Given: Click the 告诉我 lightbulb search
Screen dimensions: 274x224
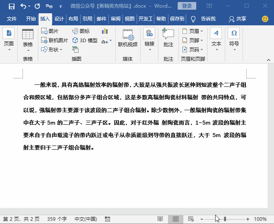Looking at the screenshot, I should pos(203,18).
